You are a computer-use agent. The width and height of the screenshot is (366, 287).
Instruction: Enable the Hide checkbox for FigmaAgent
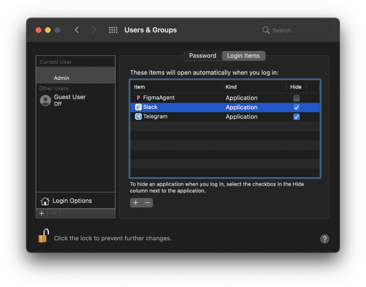[296, 98]
